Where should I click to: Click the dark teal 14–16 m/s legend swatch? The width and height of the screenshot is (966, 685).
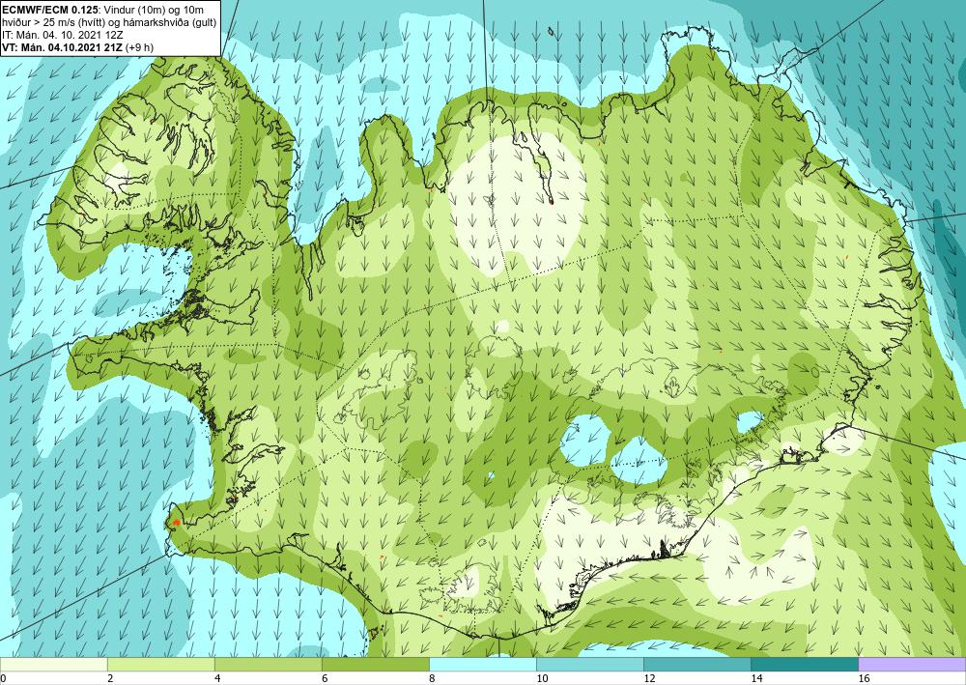804,665
